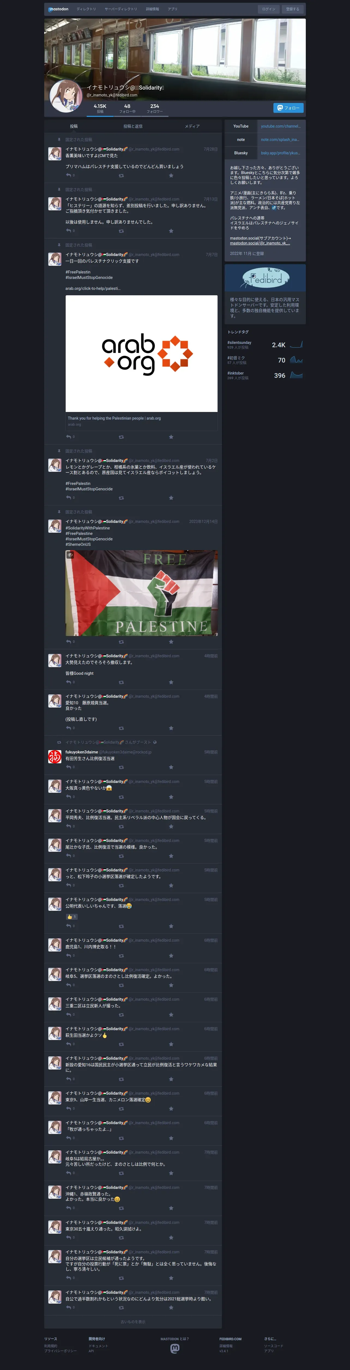Image resolution: width=350 pixels, height=1370 pixels.
Task: Boost the pinned July 28 Primaham post
Action: 121,175
